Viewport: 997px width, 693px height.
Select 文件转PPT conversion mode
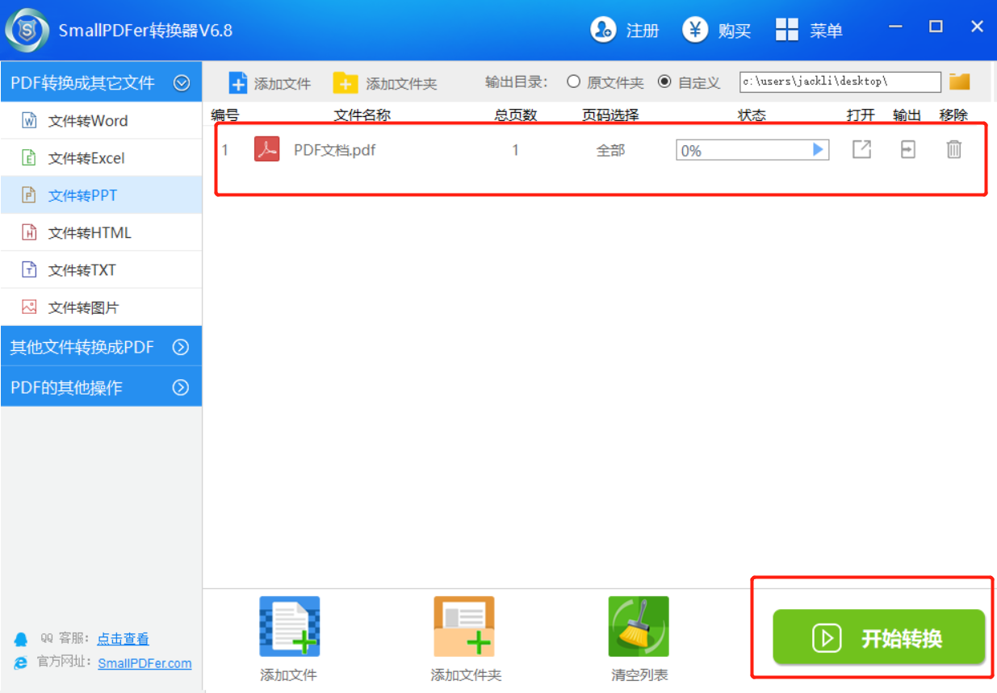(x=101, y=195)
